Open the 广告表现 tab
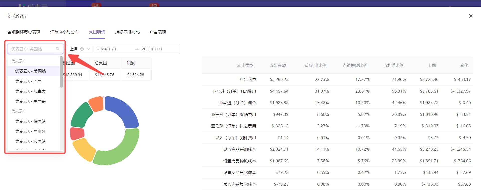The image size is (481, 195). coord(158,32)
